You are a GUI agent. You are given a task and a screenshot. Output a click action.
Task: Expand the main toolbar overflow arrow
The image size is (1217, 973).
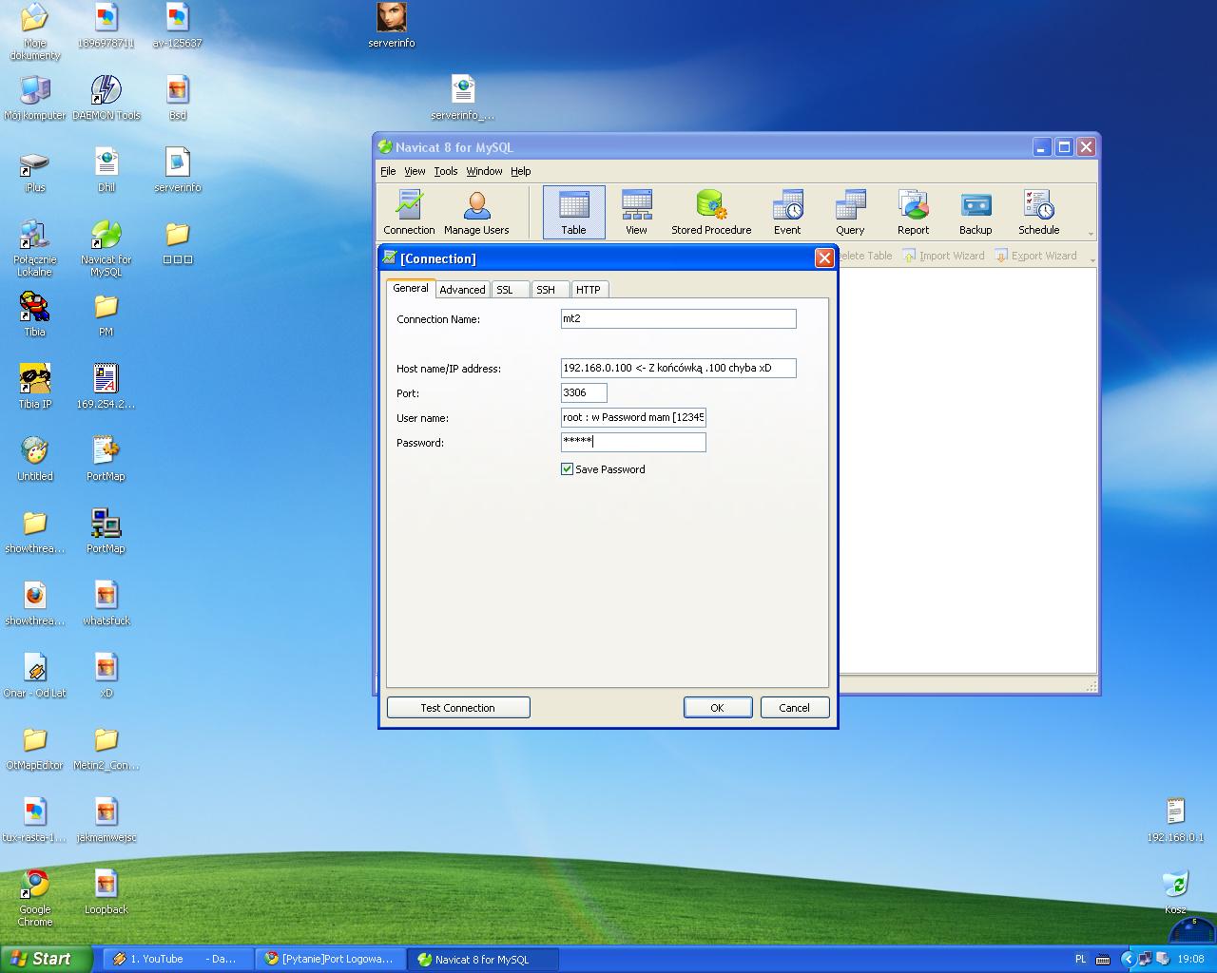pyautogui.click(x=1091, y=233)
